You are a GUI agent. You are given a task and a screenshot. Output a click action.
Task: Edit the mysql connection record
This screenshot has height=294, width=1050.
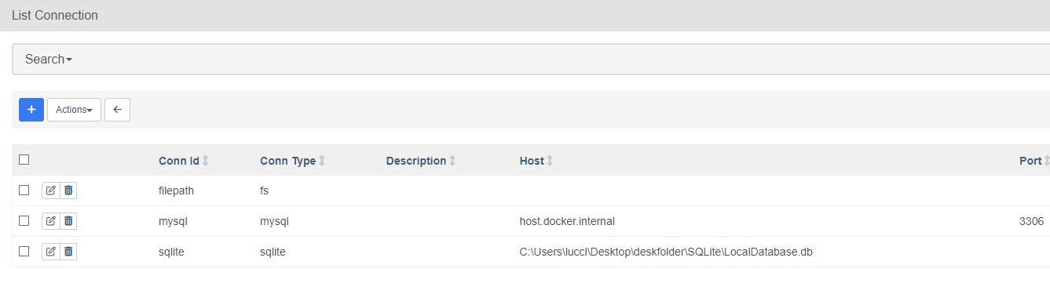[x=51, y=221]
